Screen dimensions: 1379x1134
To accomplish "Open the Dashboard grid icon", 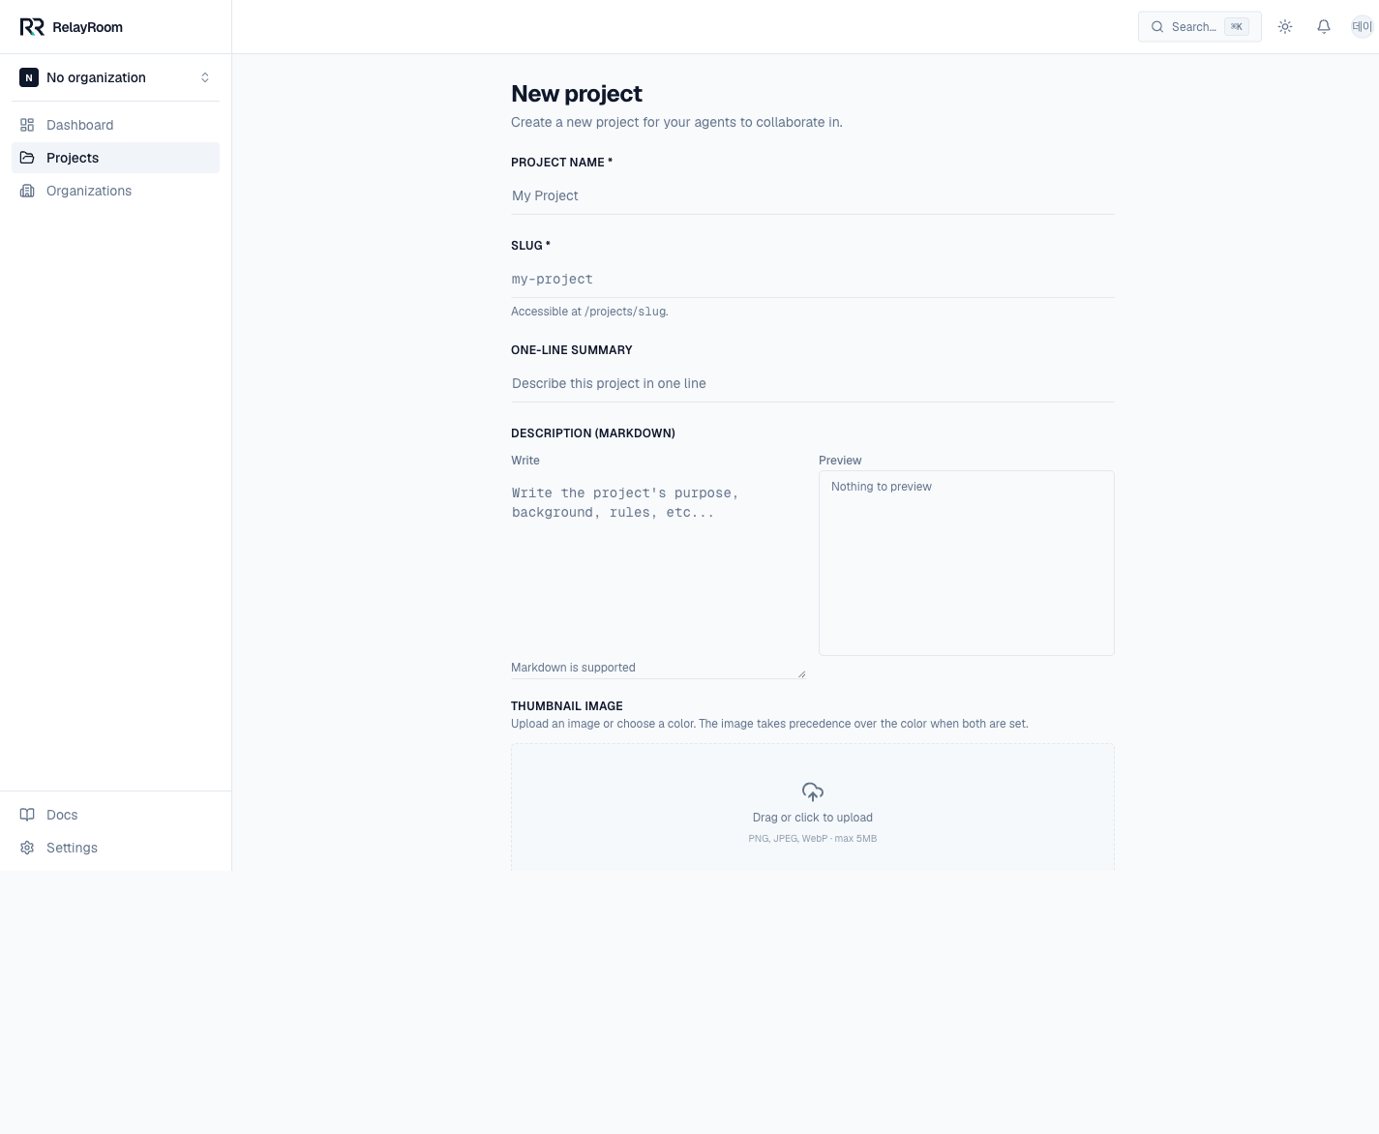I will click(27, 125).
